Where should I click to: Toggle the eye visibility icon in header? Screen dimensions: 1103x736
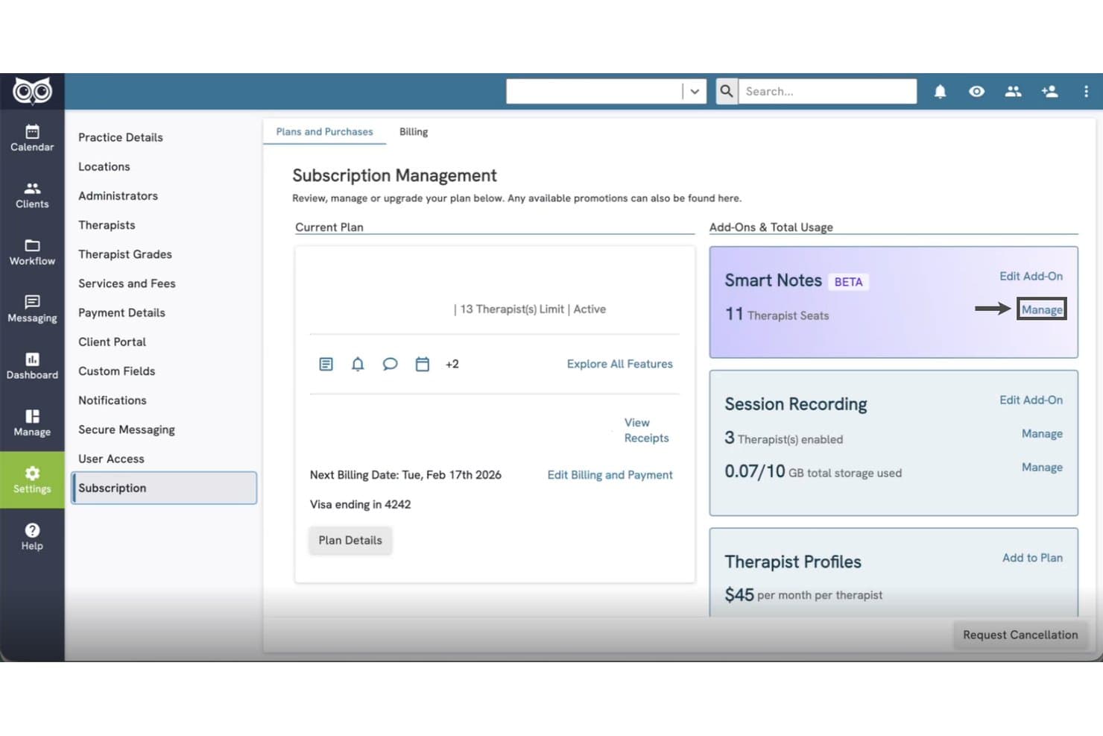976,91
